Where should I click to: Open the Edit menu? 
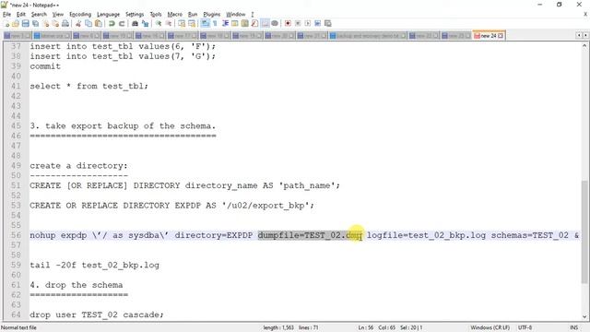[x=21, y=15]
